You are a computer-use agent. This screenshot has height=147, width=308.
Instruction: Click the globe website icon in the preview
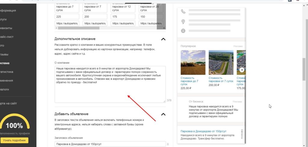click(183, 31)
